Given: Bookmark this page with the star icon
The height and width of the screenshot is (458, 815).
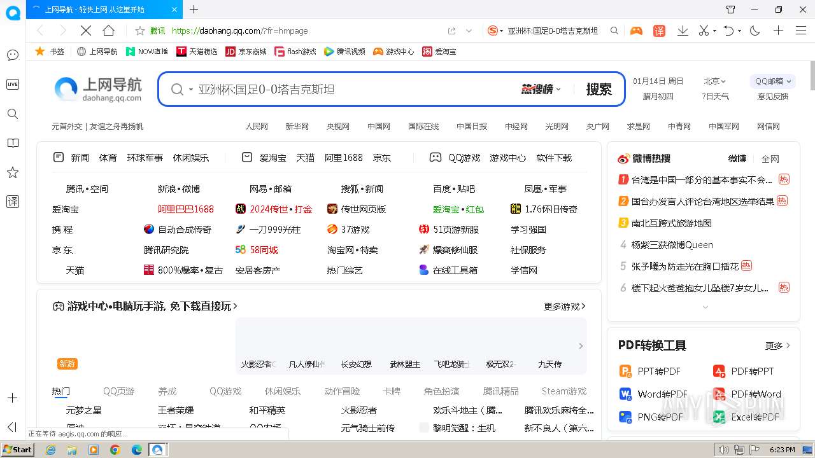Looking at the screenshot, I should (x=140, y=31).
